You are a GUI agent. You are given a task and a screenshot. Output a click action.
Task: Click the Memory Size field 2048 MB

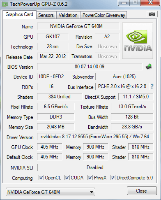[56, 127]
